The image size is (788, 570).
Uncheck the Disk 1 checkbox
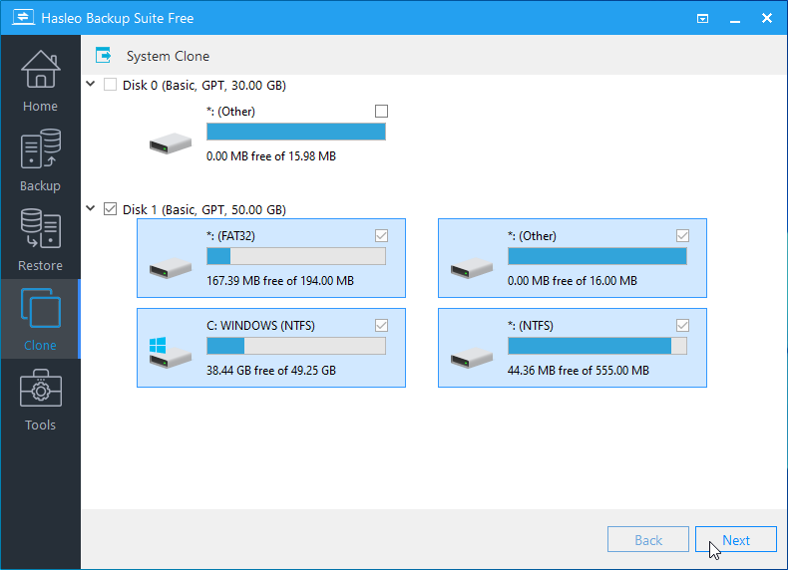[x=110, y=209]
